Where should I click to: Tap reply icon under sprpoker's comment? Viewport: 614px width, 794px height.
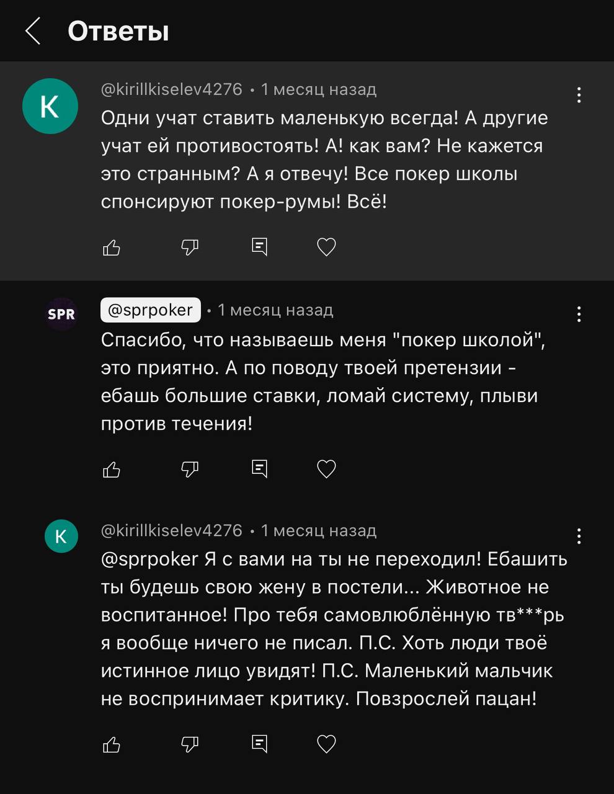coord(260,469)
